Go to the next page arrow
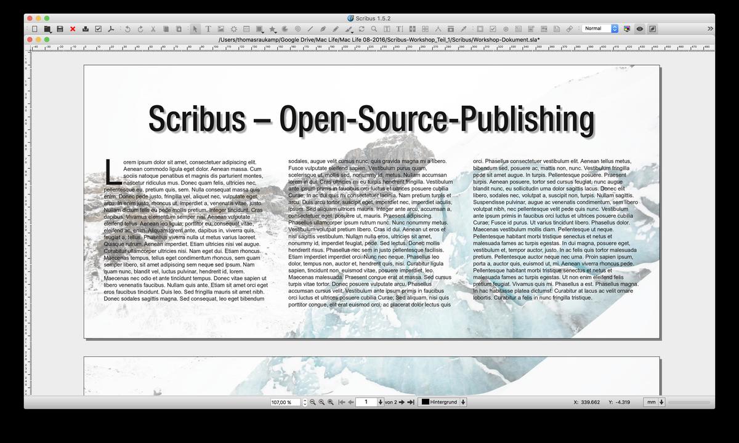The image size is (739, 443). tap(402, 402)
